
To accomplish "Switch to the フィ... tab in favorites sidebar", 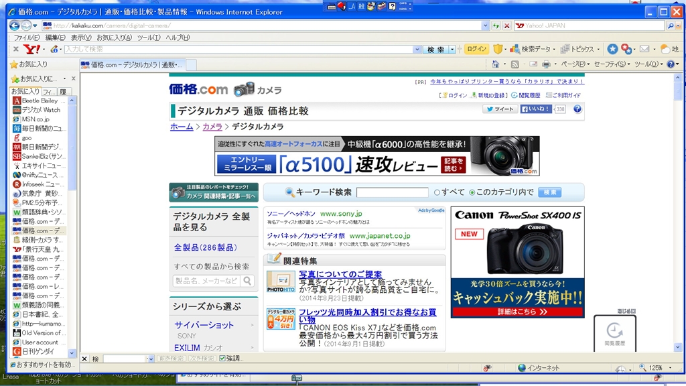I will tap(48, 91).
